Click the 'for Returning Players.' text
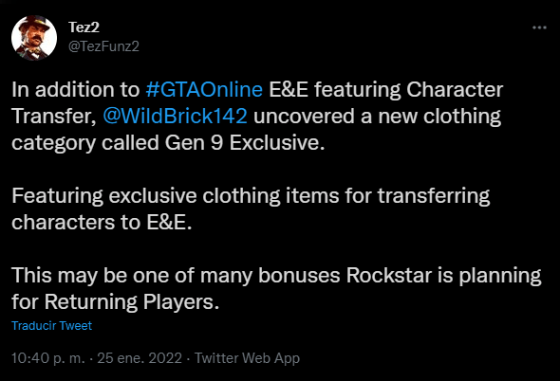The height and width of the screenshot is (381, 560). (116, 302)
